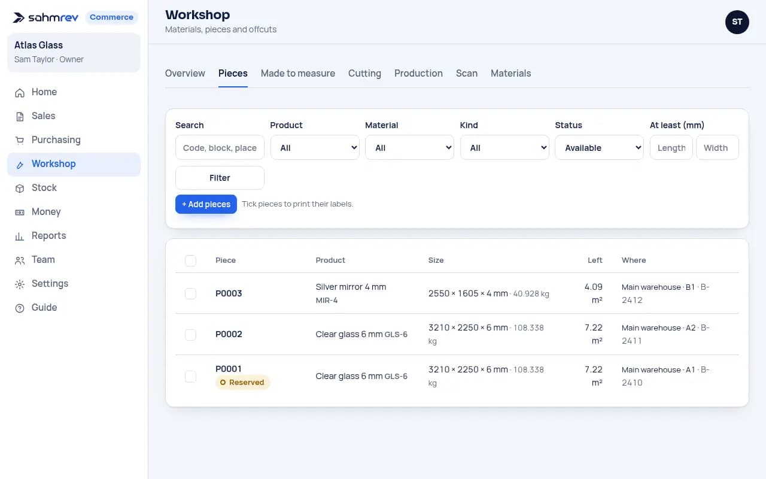Open piece P0002 link
Image resolution: width=766 pixels, height=479 pixels.
pyautogui.click(x=229, y=334)
